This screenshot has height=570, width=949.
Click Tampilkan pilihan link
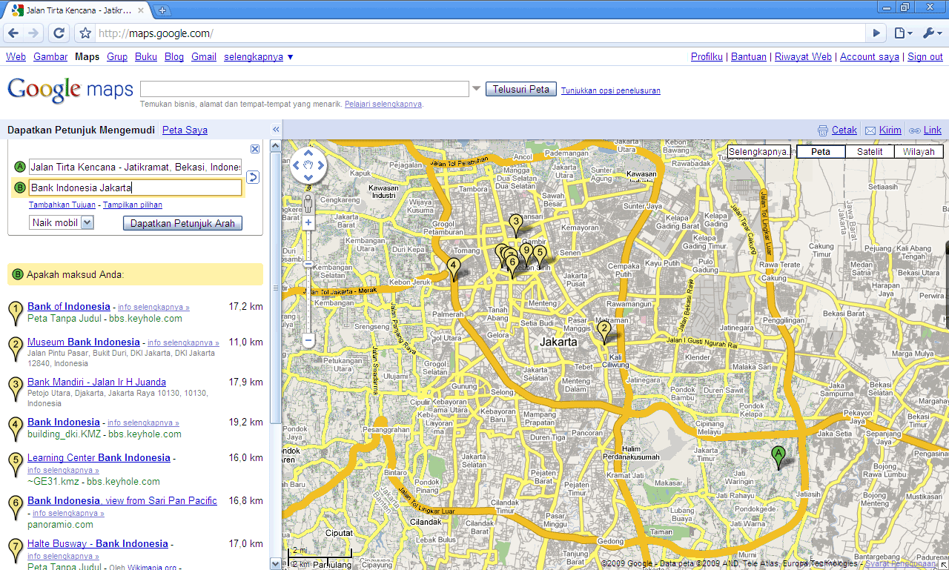pyautogui.click(x=133, y=205)
